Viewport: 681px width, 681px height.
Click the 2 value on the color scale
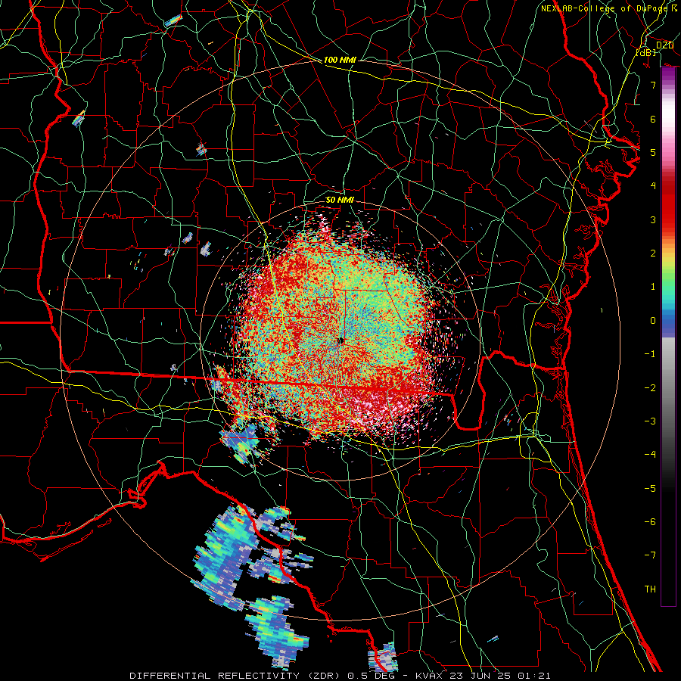click(x=653, y=253)
